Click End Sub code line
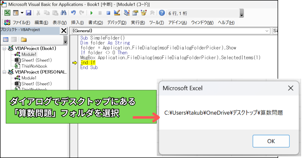Viewport: 302px width, 158px height. [x=89, y=67]
